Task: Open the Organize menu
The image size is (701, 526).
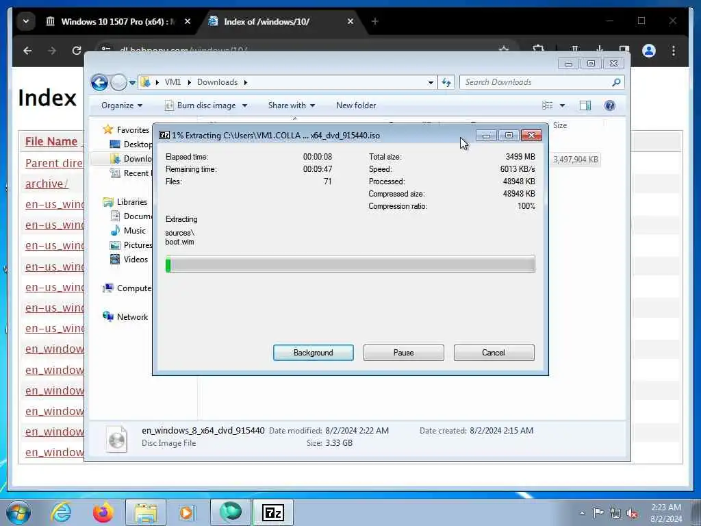Action: (122, 105)
